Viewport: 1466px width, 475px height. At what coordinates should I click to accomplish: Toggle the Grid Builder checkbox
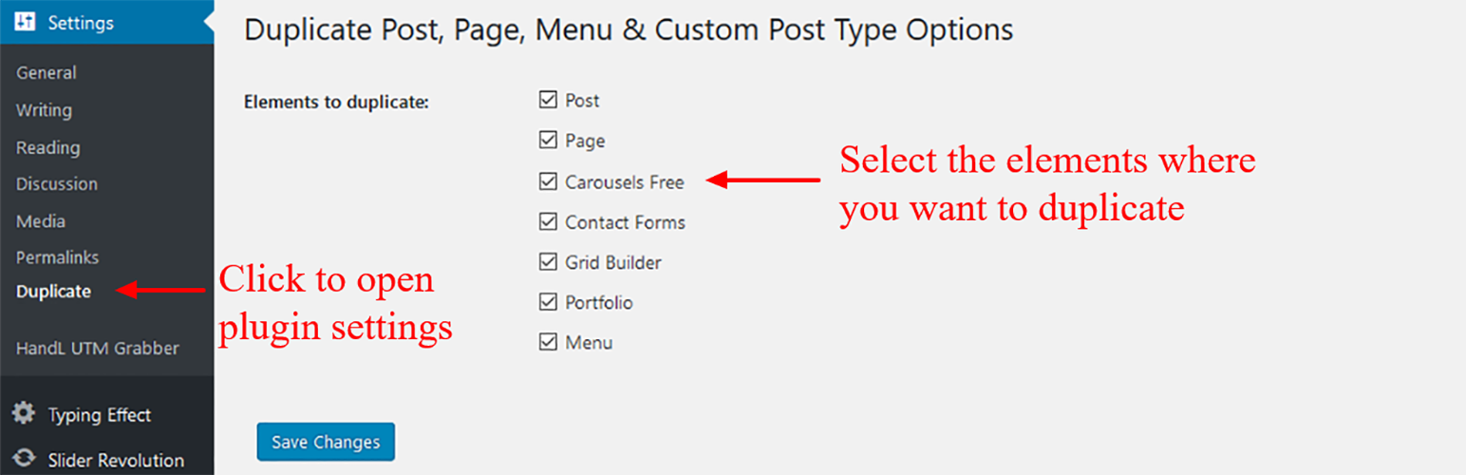click(x=547, y=261)
